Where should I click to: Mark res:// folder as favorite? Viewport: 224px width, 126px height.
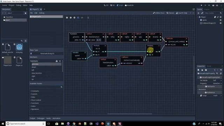pos(26,13)
